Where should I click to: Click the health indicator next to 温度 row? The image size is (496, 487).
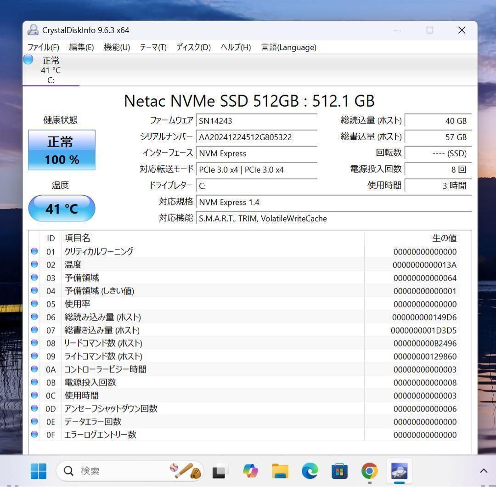[x=34, y=264]
